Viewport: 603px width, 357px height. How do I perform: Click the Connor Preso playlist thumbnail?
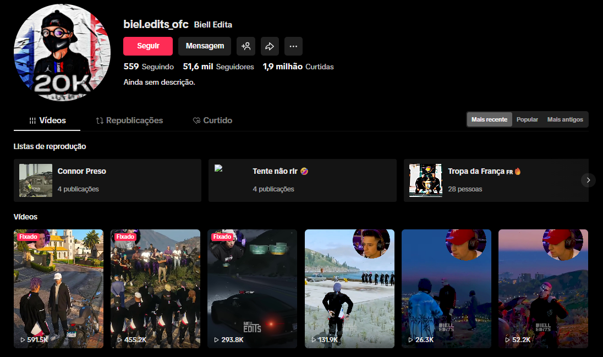coord(36,180)
